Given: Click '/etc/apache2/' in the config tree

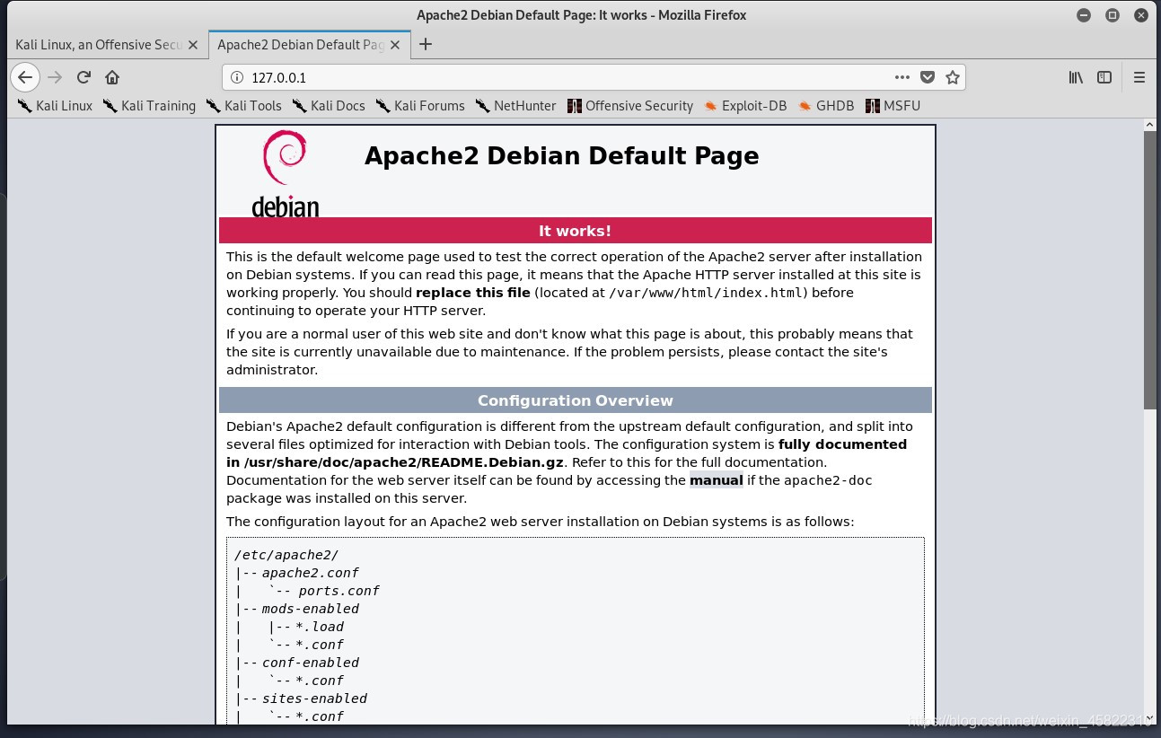Looking at the screenshot, I should (286, 555).
